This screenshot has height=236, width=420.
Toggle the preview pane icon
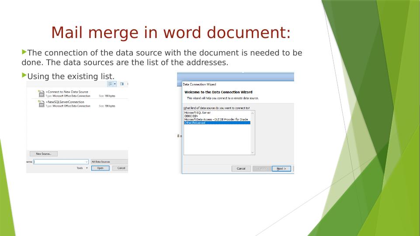click(x=121, y=84)
